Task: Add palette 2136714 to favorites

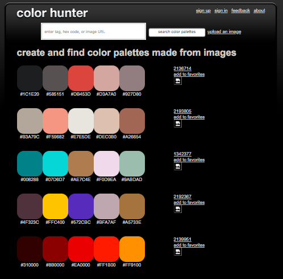Action: point(189,74)
